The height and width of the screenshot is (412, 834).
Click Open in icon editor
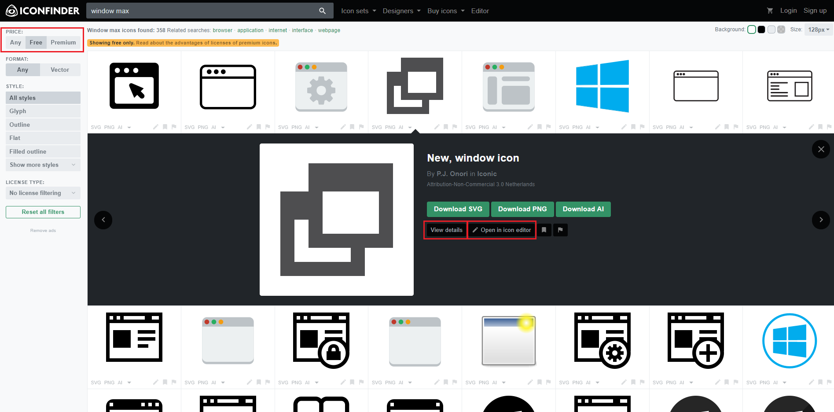[502, 230]
